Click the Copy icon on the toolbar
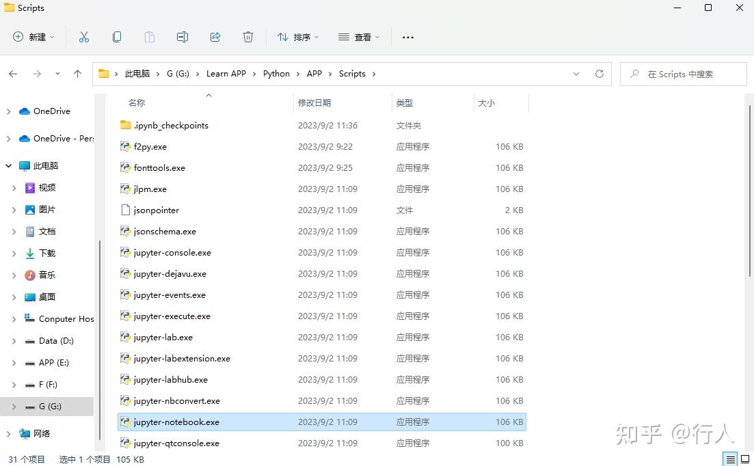The height and width of the screenshot is (466, 754). 117,37
